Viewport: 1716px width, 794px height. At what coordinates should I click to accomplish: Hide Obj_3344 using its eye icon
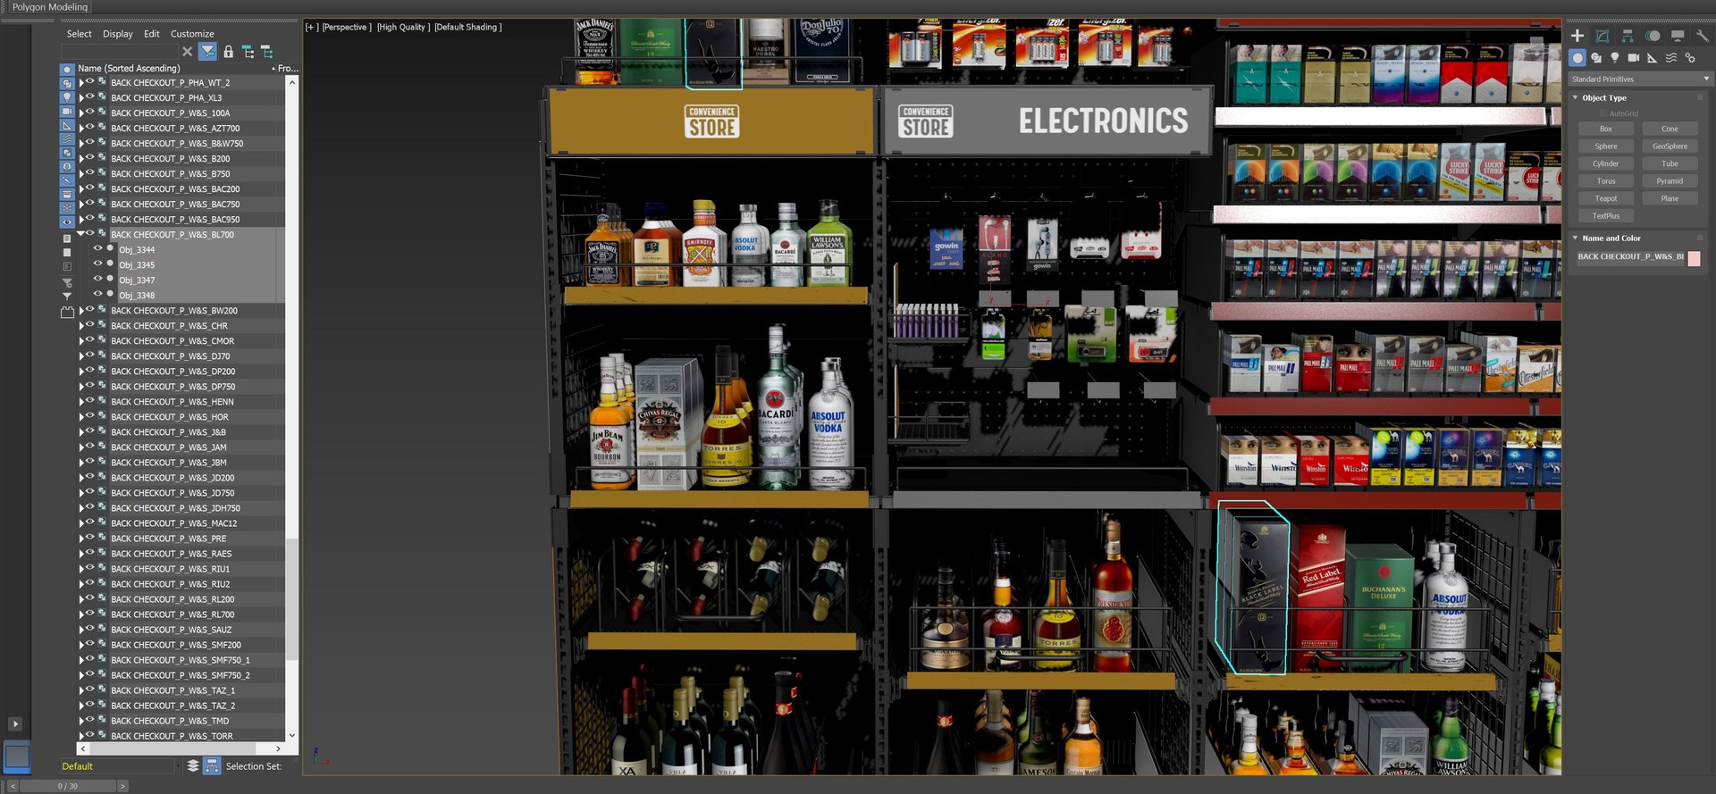point(98,248)
